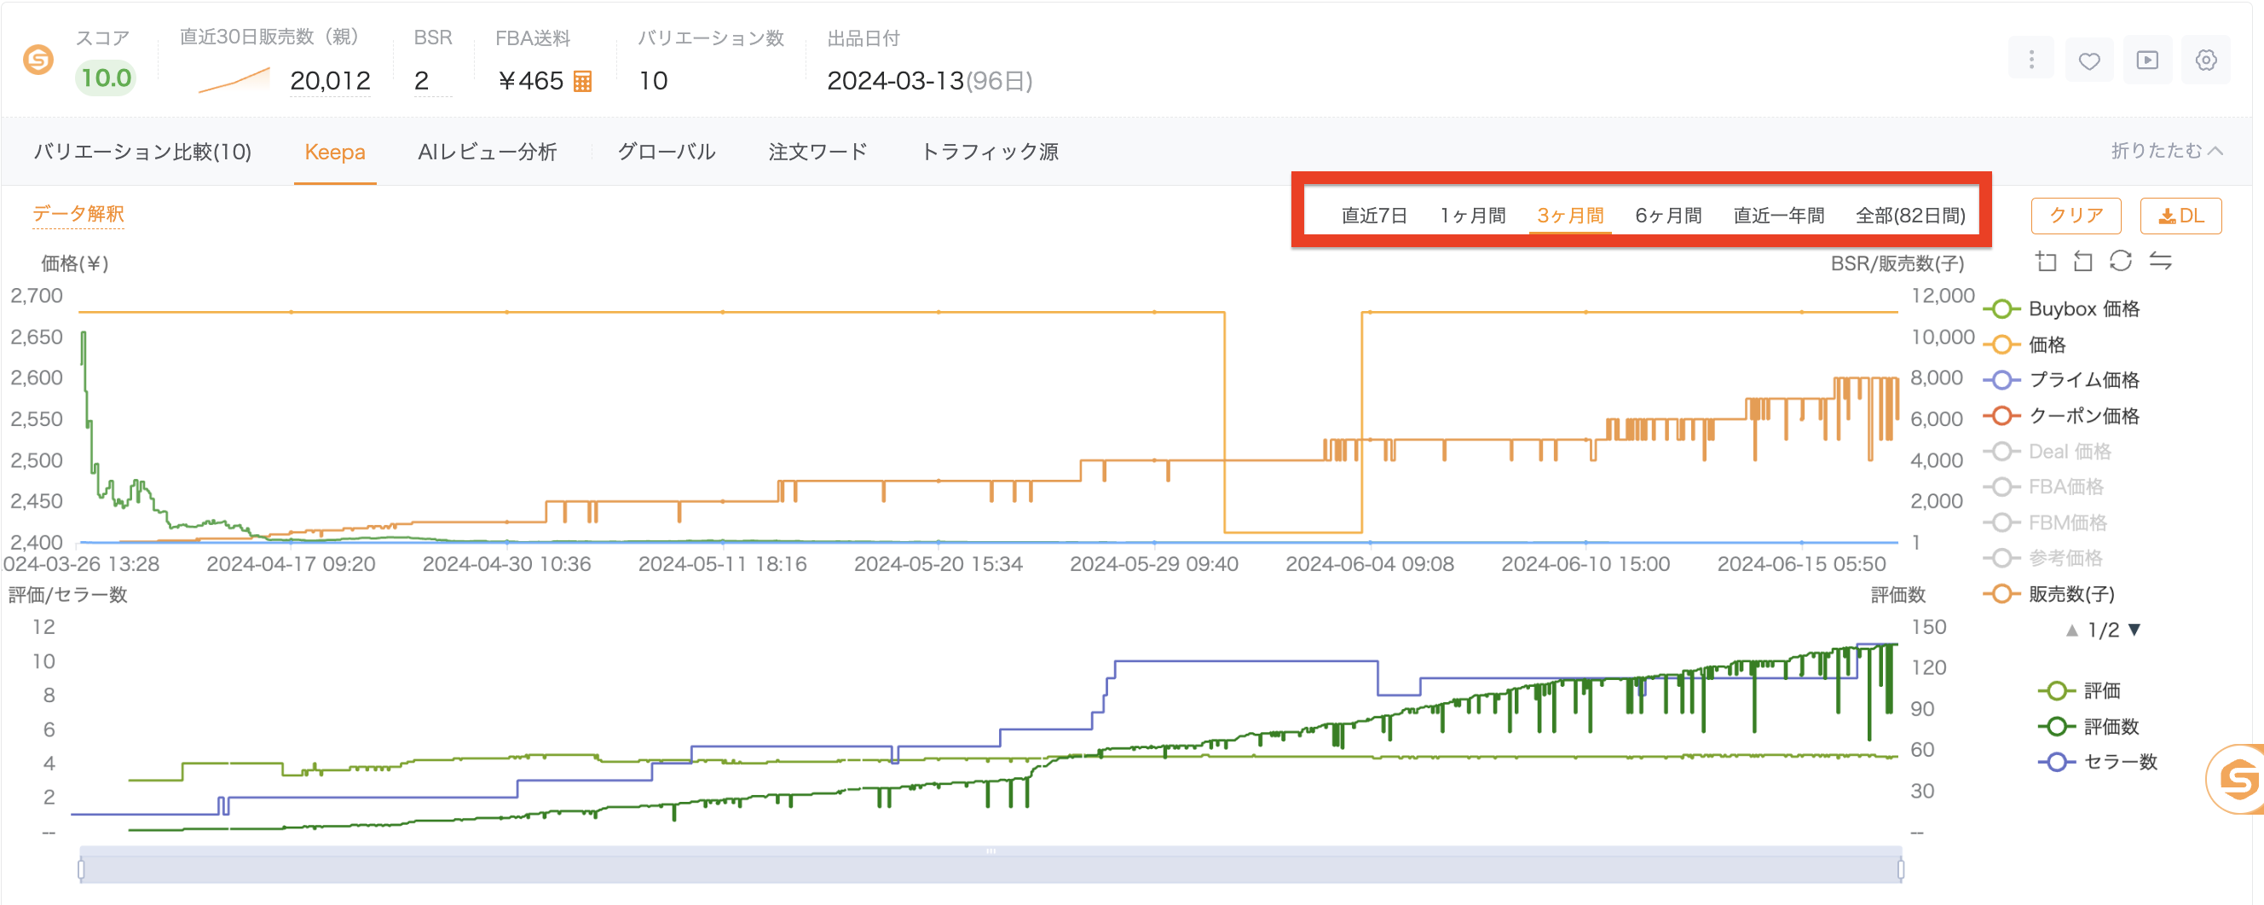Click the variation count 10

[x=653, y=81]
